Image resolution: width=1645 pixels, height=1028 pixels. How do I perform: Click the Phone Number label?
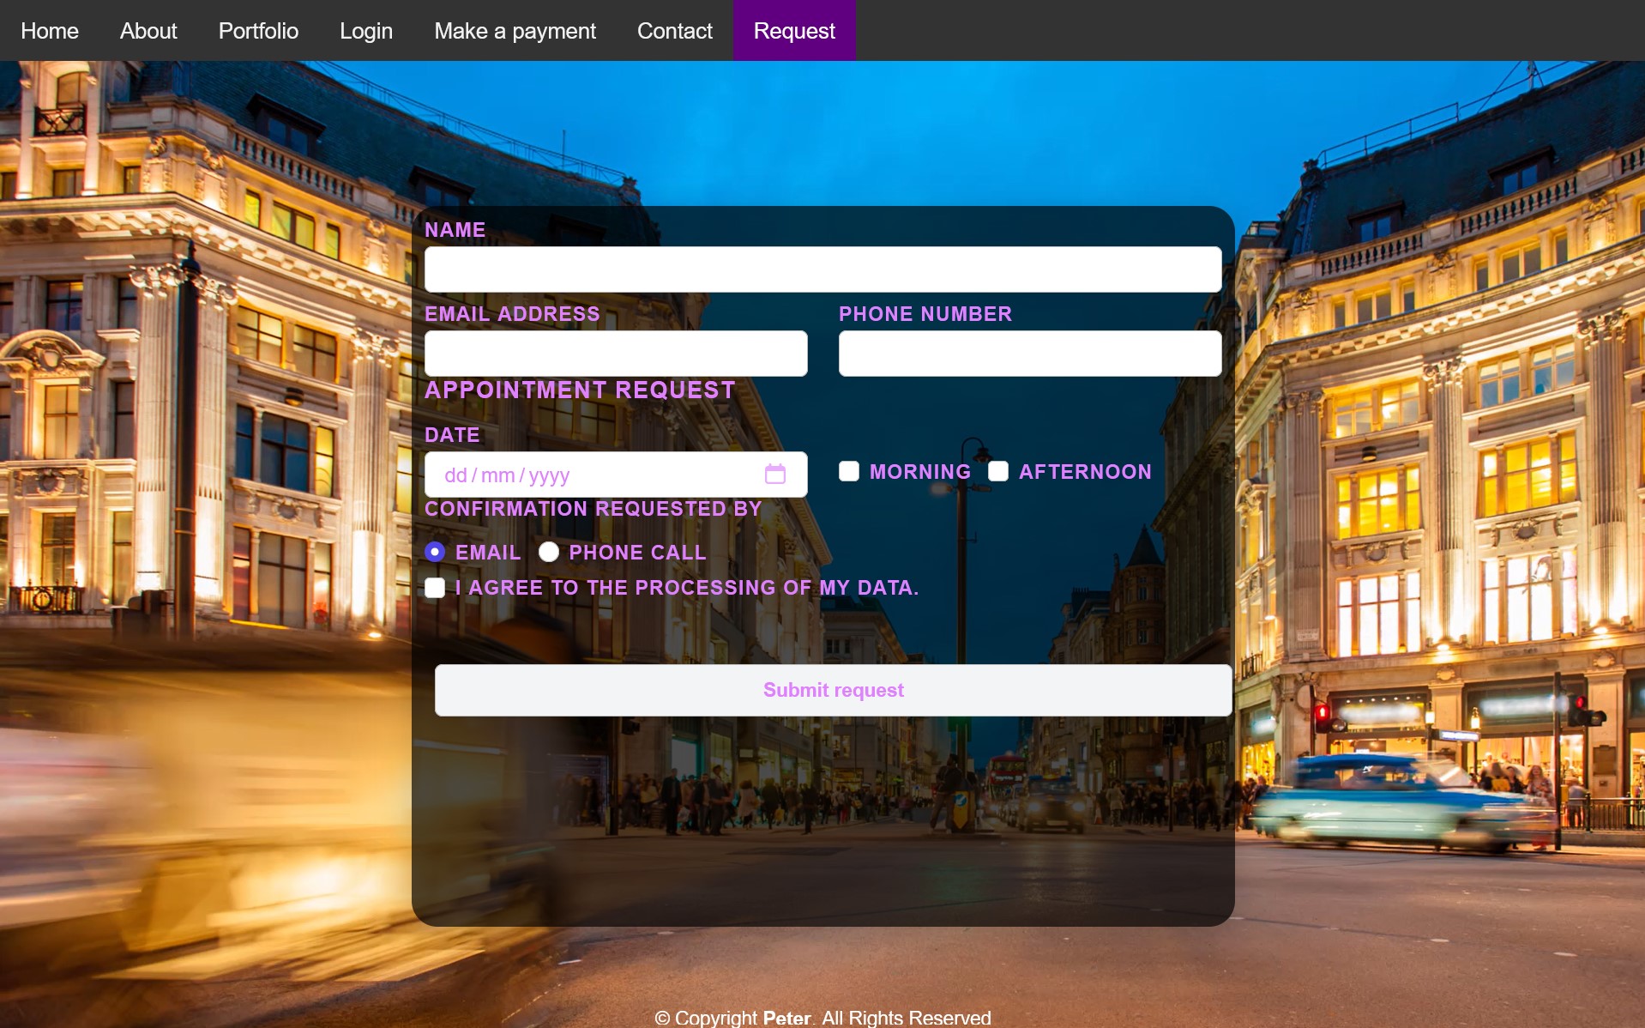pyautogui.click(x=925, y=314)
